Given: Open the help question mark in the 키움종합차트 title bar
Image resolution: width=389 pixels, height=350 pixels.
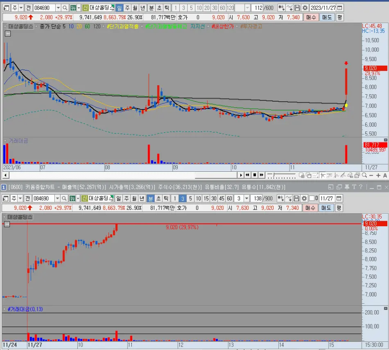Looking at the screenshot, I should pyautogui.click(x=360, y=187).
